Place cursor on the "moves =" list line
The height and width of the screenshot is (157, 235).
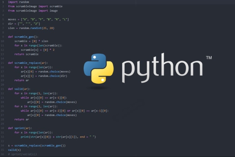click(38, 19)
